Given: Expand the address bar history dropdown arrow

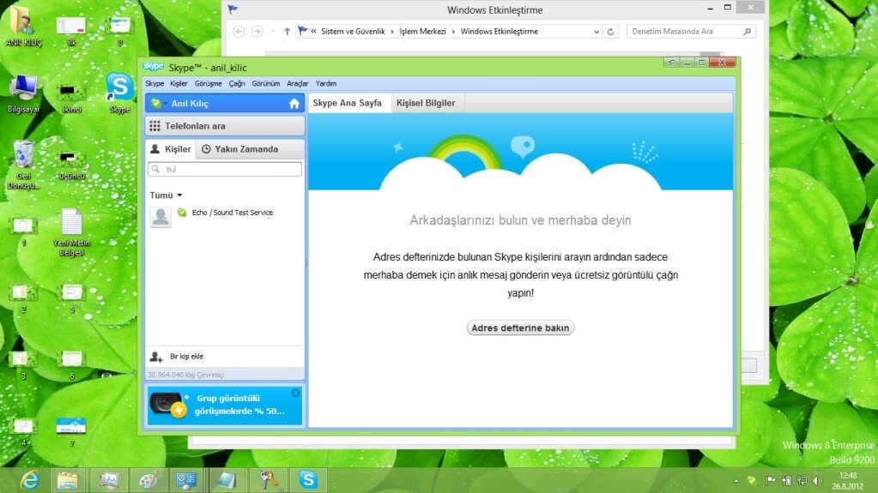Looking at the screenshot, I should (x=597, y=32).
